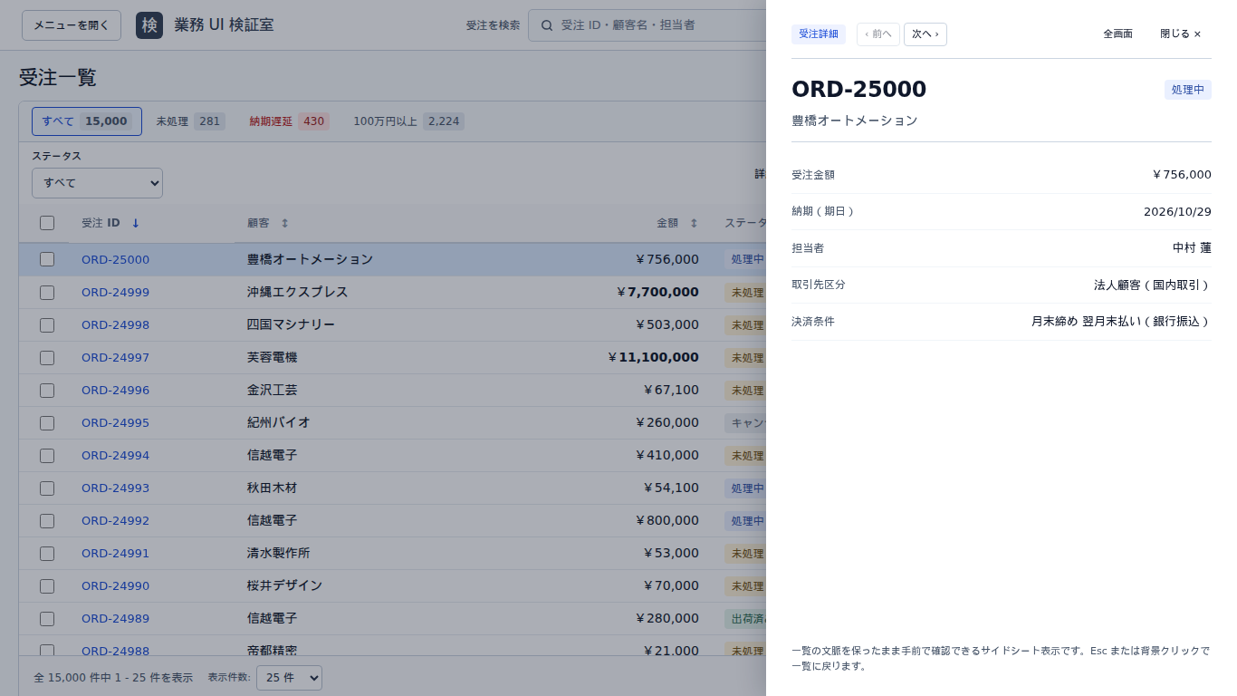Select the すべて 15,000 tab

(x=87, y=121)
